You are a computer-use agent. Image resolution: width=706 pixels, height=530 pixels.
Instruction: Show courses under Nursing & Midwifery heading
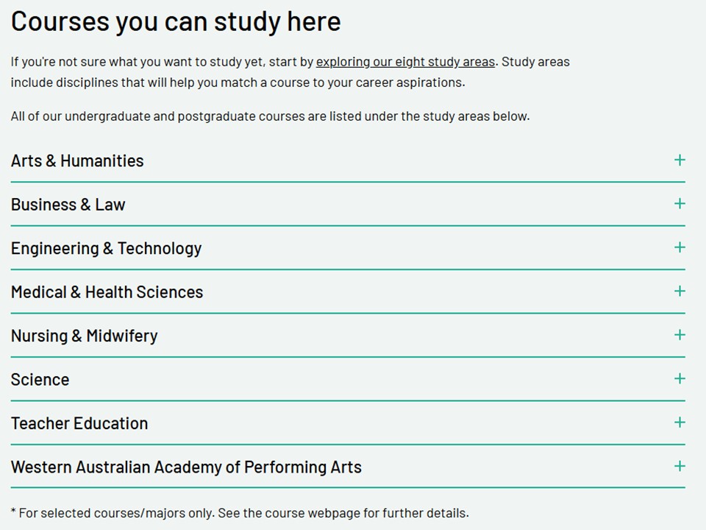(x=84, y=336)
